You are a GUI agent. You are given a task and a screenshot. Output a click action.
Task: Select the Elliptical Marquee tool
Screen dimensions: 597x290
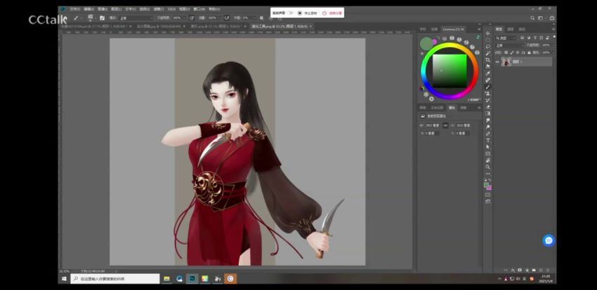487,40
